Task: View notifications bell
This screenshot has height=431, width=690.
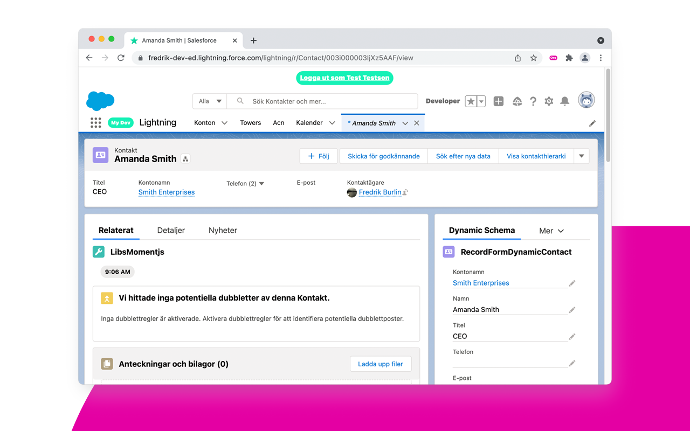Action: tap(565, 101)
